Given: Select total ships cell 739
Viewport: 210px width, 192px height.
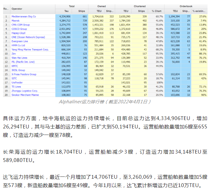Looking at the screenshot, I should point(80,20).
